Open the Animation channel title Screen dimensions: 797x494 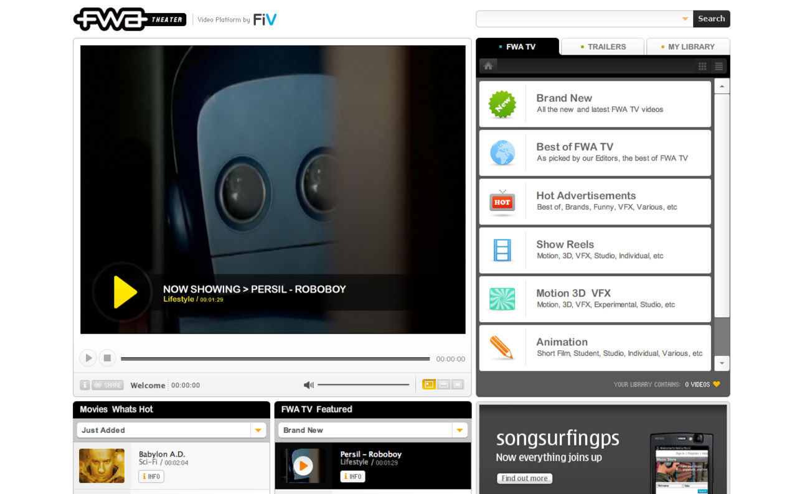pyautogui.click(x=562, y=342)
